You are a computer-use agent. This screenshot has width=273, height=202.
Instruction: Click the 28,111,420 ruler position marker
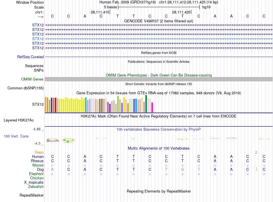pos(181,12)
